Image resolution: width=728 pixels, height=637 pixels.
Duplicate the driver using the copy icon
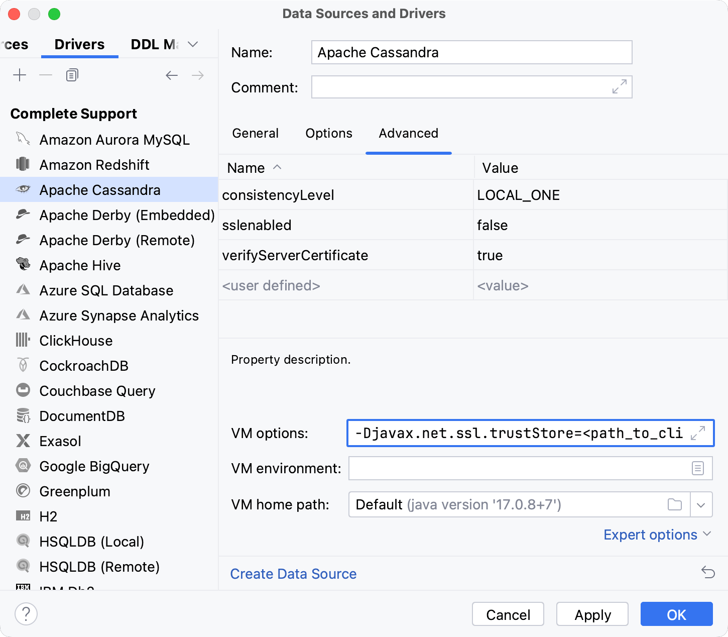(x=71, y=75)
